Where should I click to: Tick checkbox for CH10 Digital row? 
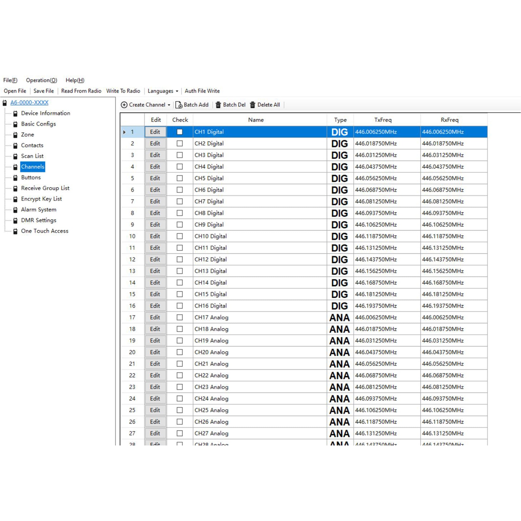coord(180,236)
